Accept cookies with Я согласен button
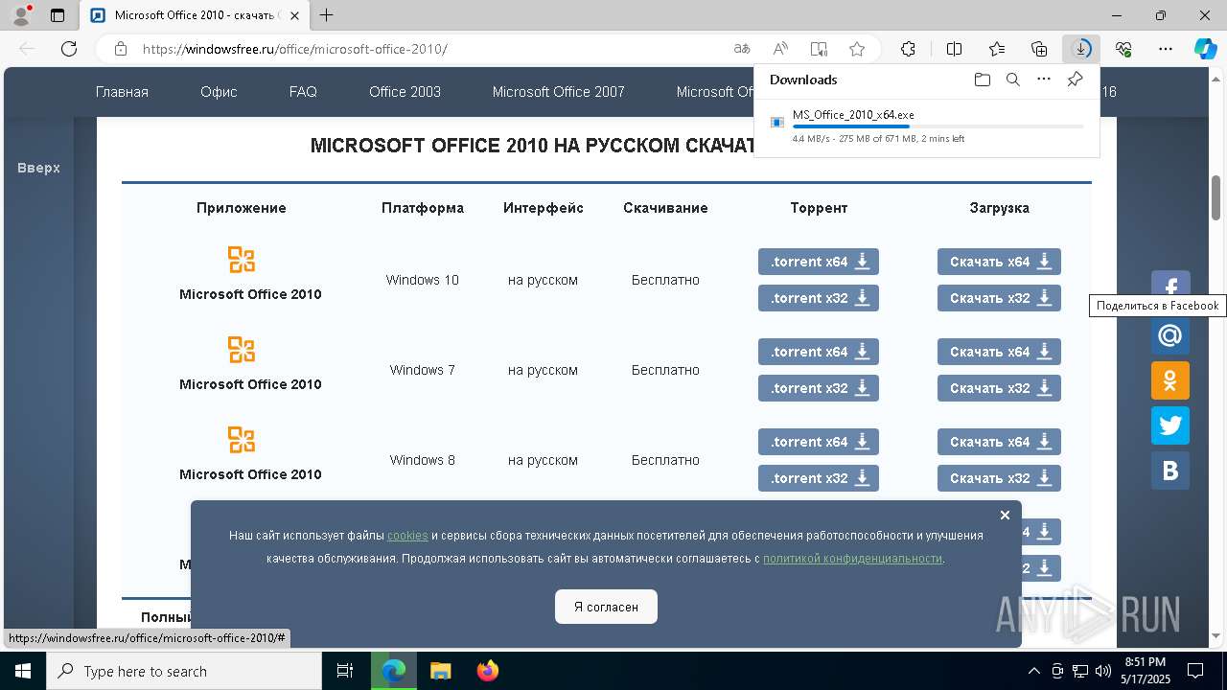 [606, 607]
